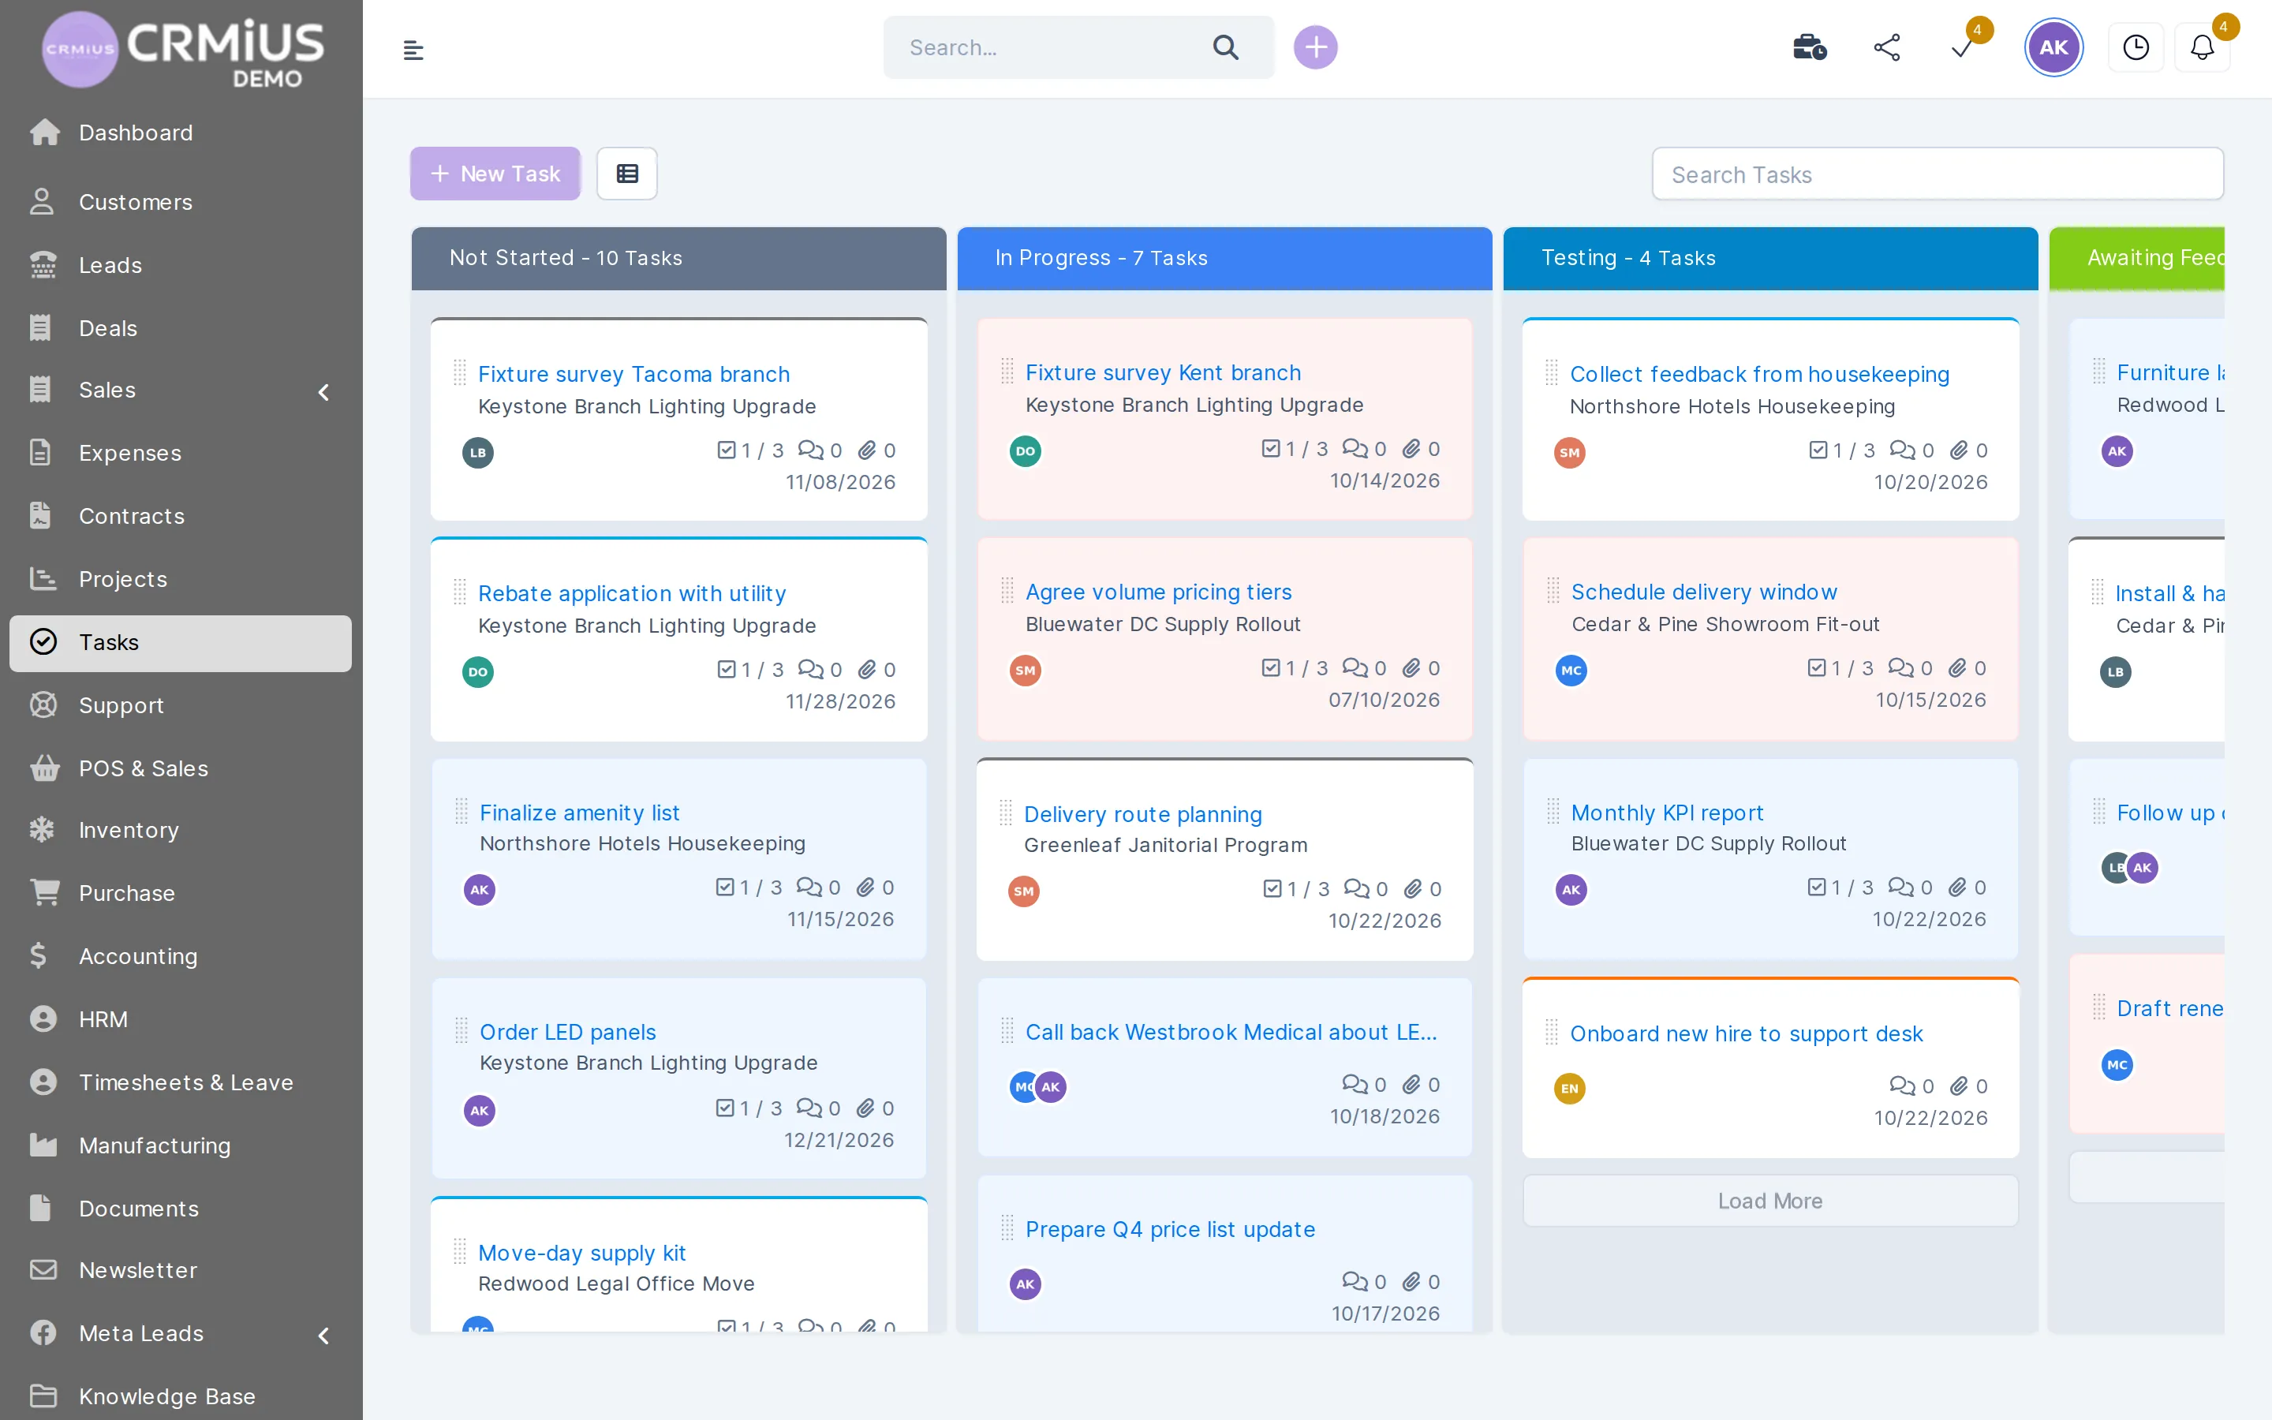Click the In Progress - 7 Tasks header
This screenshot has width=2272, height=1420.
[x=1224, y=257]
